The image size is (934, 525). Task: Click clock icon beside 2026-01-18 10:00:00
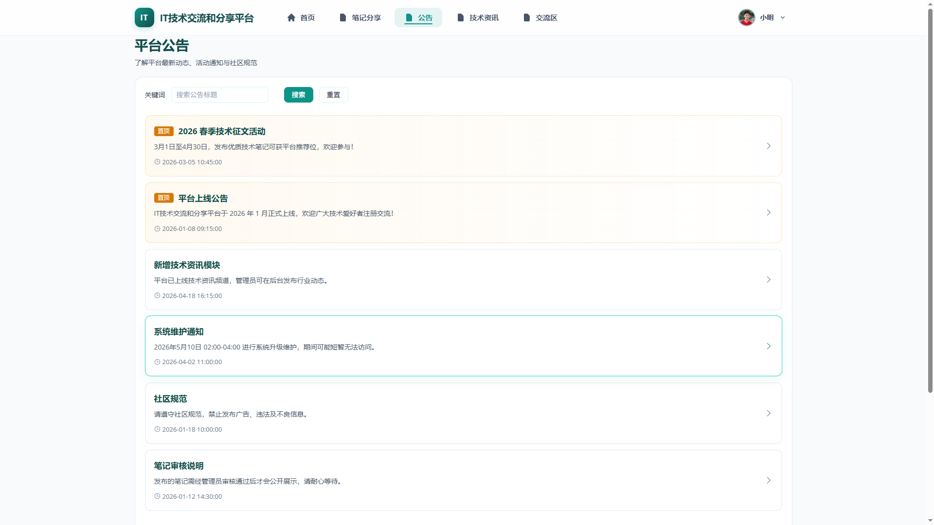click(157, 429)
